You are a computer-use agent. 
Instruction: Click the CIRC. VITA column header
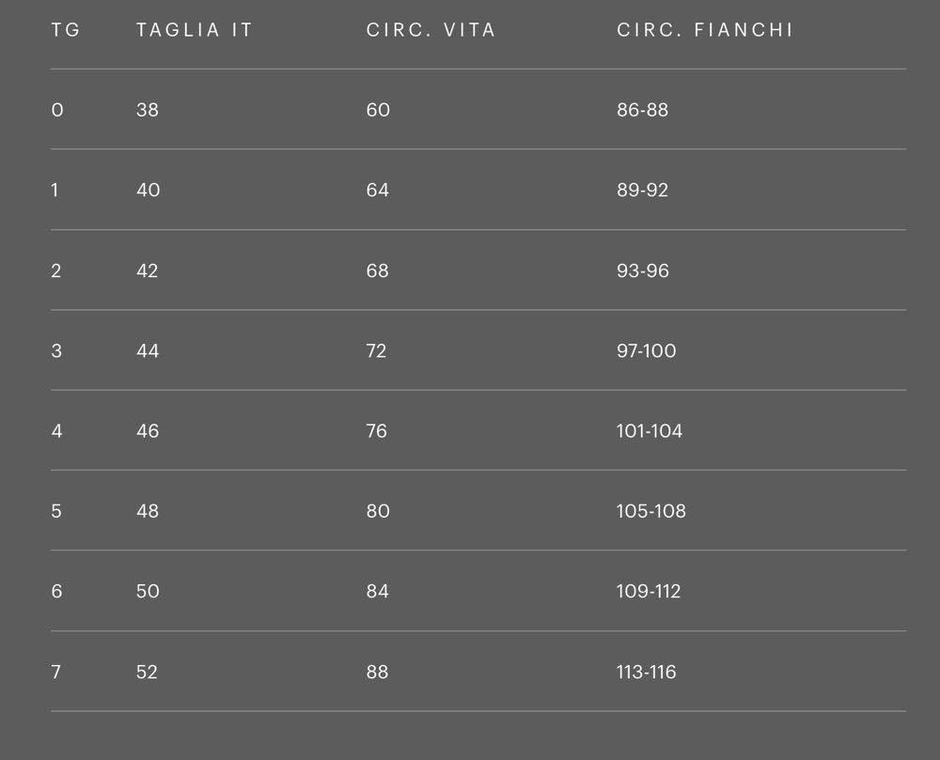tap(431, 30)
